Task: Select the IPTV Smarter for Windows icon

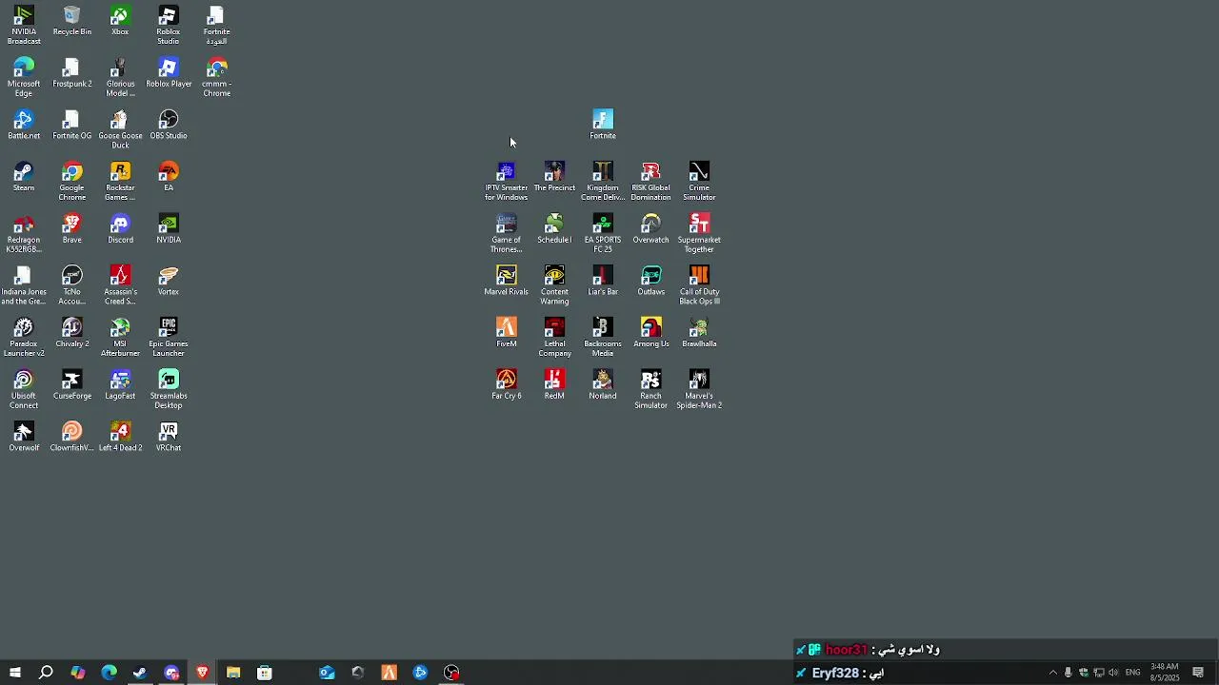Action: (x=506, y=181)
